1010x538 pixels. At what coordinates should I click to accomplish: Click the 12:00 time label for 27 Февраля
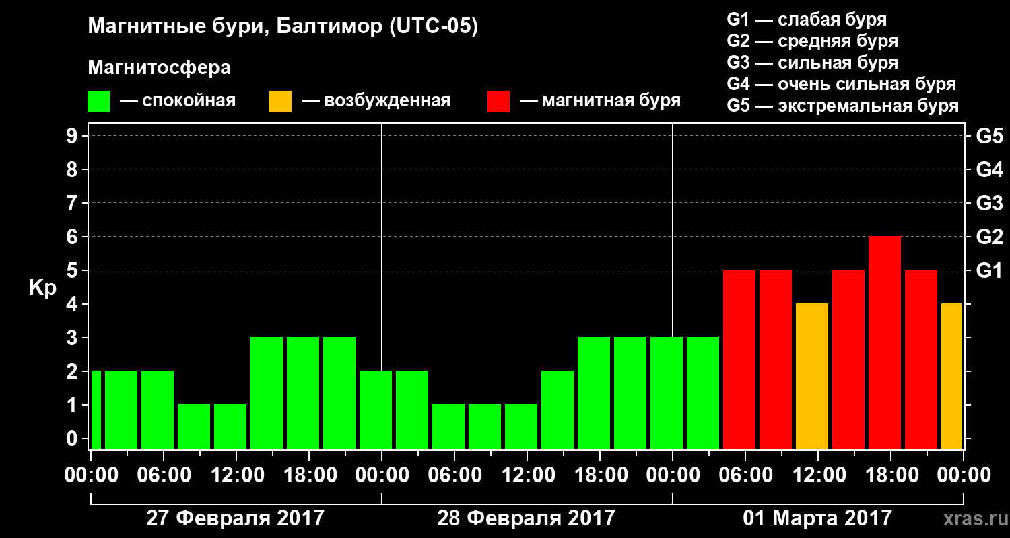click(236, 475)
